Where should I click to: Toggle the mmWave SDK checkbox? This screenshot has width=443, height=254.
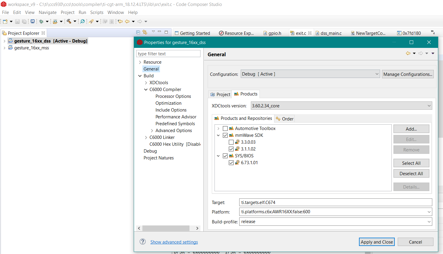coord(225,135)
